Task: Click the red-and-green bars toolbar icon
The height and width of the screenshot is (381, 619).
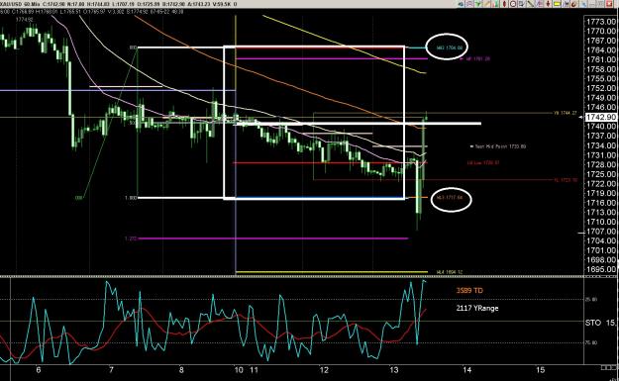Action: click(x=495, y=4)
